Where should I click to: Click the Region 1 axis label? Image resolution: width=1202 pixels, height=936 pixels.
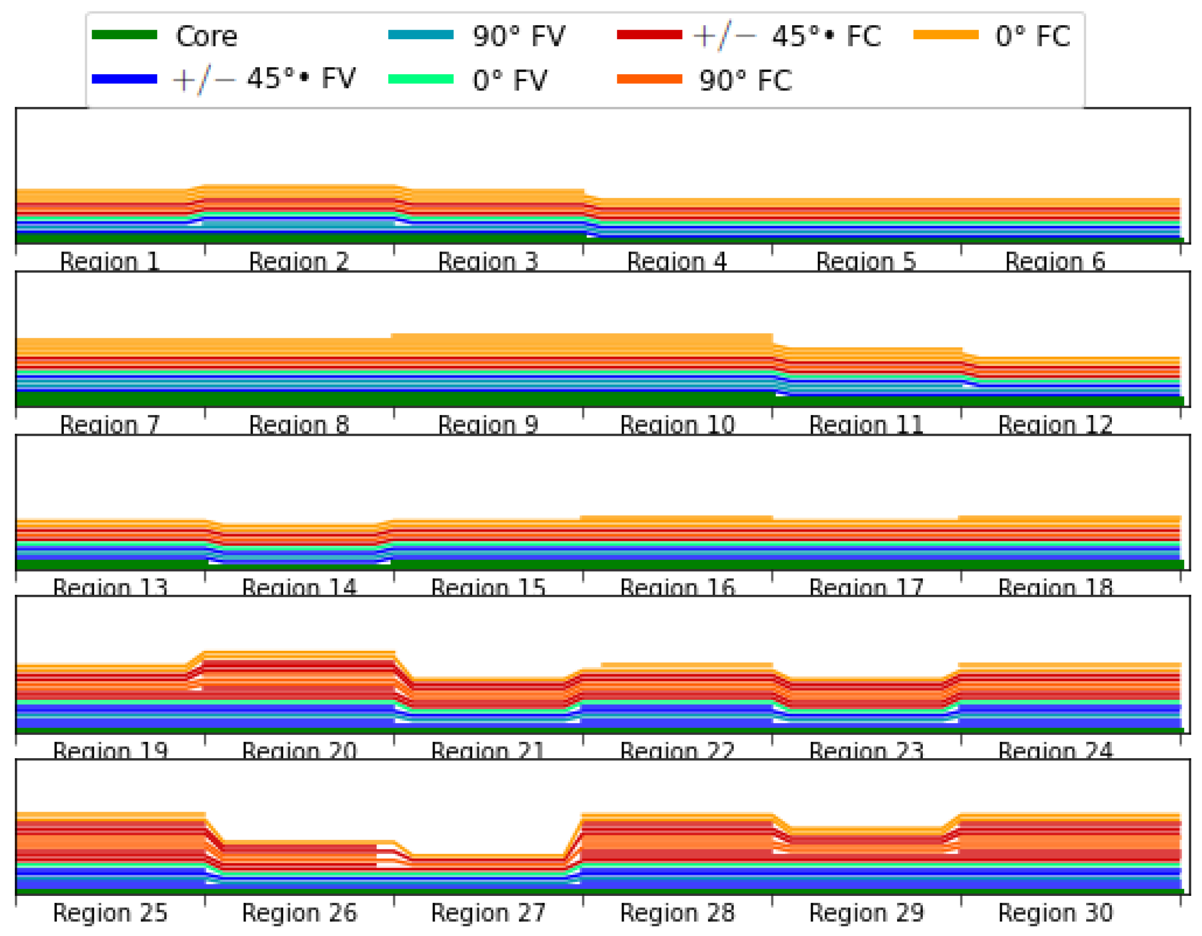click(x=109, y=261)
